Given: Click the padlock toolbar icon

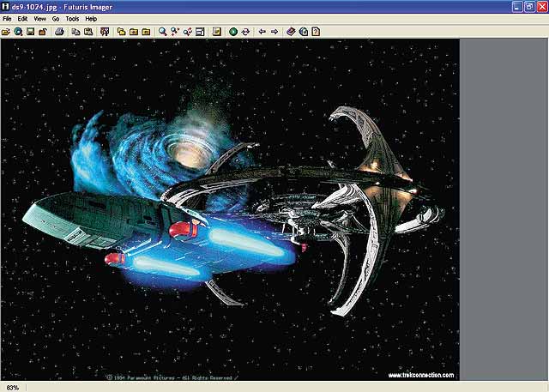Looking at the screenshot, I should point(43,32).
